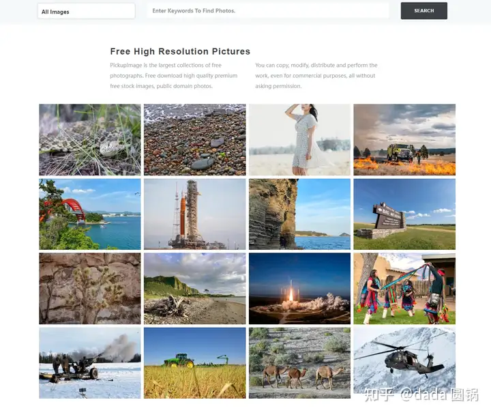
Task: Select the woman in white dress photo
Action: (299, 140)
